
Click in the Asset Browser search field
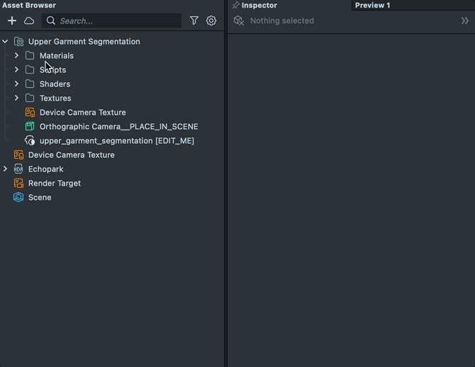117,21
